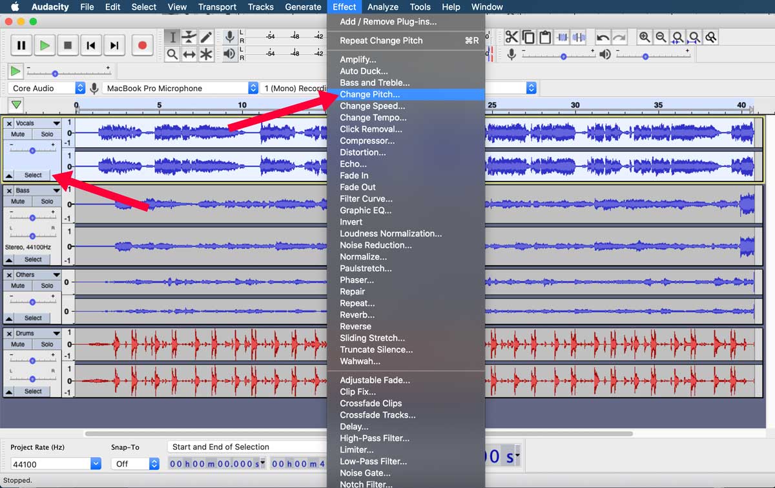Solo the Bass track
Screen dimensions: 775x488
coord(47,201)
